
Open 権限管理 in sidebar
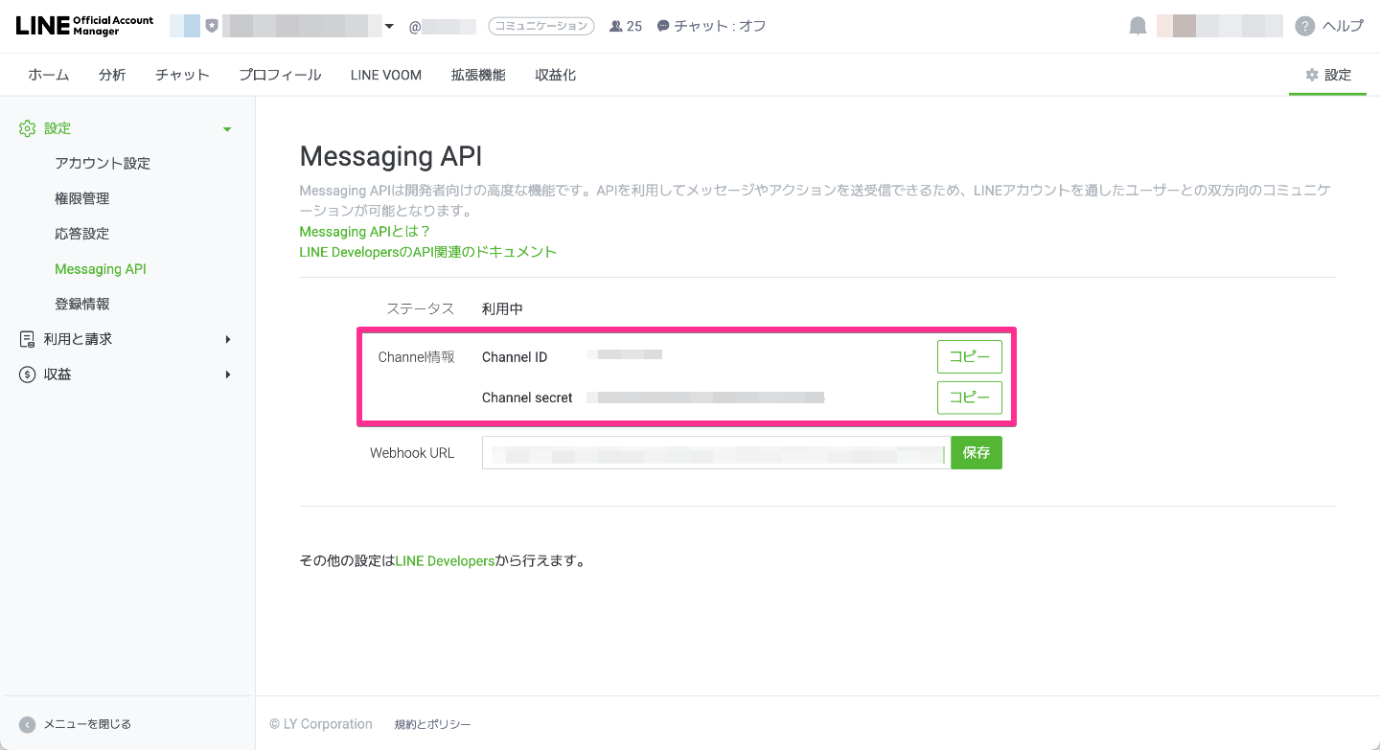pyautogui.click(x=82, y=199)
